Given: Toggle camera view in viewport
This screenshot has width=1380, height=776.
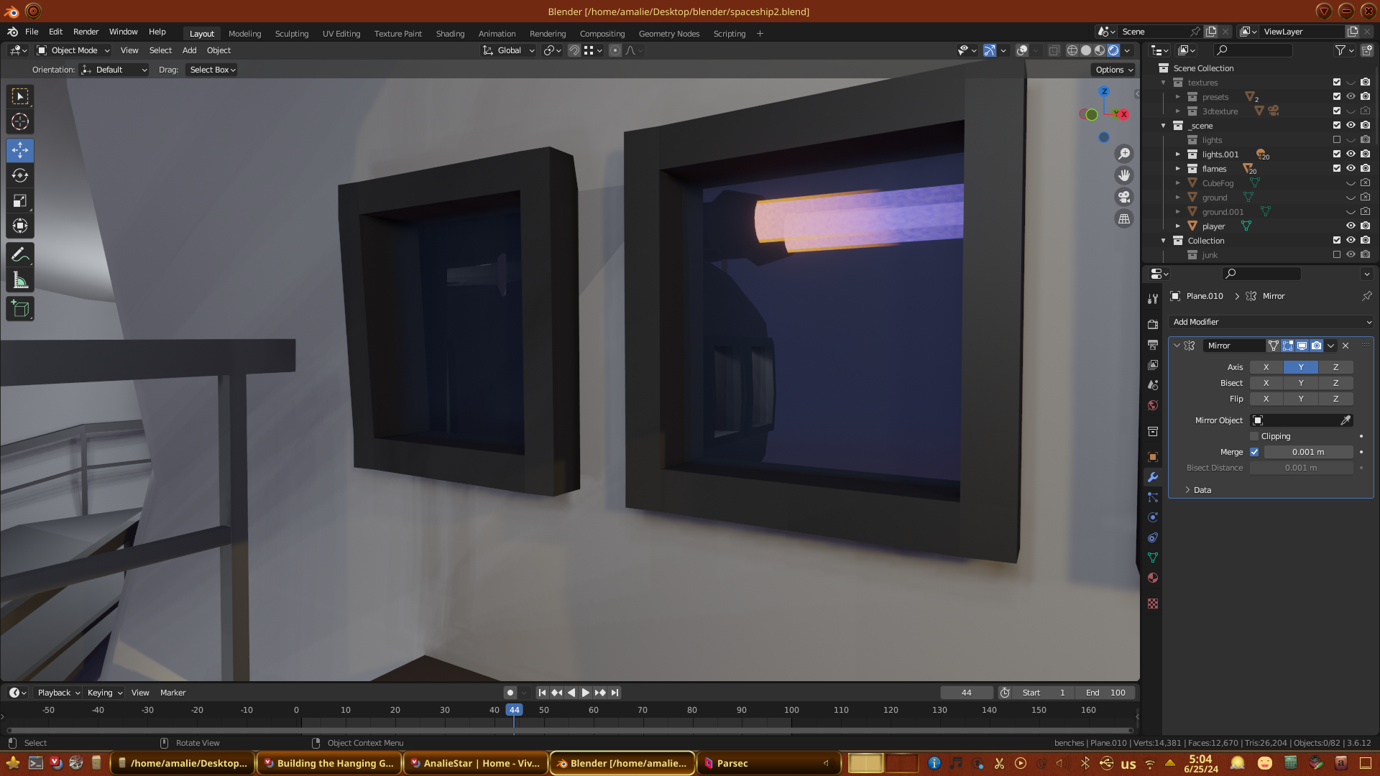Looking at the screenshot, I should click(1124, 197).
